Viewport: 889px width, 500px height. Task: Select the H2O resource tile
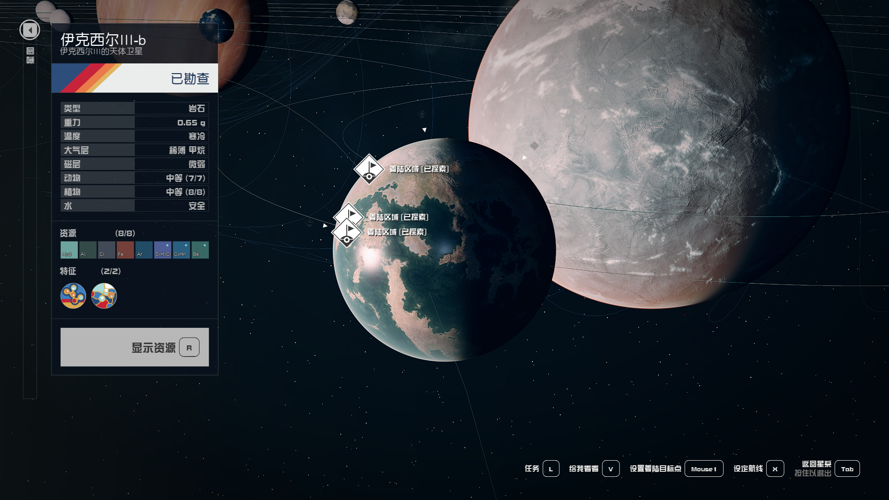coord(69,250)
